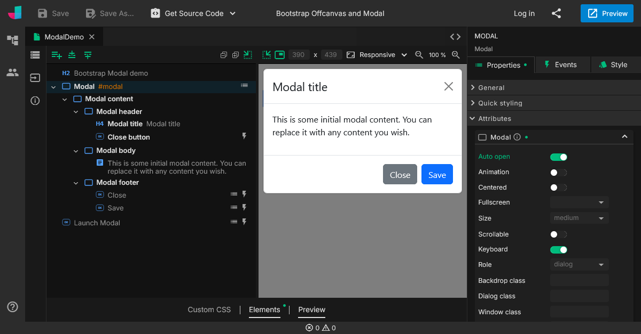Viewport: 641px width, 334px height.
Task: Open the Custom CSS bottom tab
Action: pyautogui.click(x=209, y=309)
